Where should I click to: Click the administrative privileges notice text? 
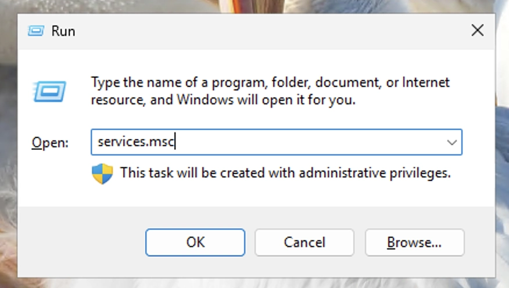[x=285, y=173]
